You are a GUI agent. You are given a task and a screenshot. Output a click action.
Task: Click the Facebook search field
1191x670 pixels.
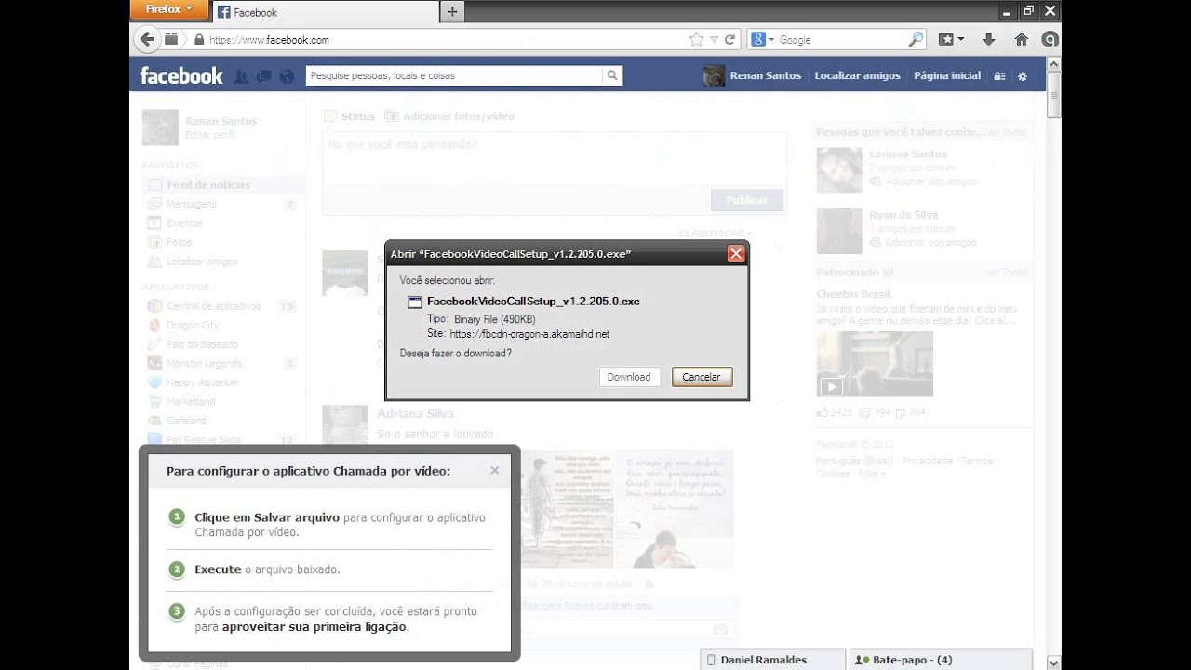pos(454,75)
